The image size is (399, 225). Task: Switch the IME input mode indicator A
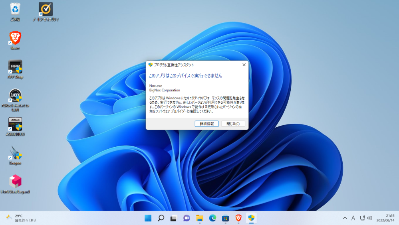(353, 218)
